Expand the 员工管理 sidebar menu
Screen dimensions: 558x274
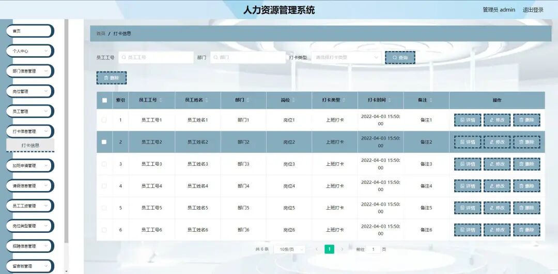(30, 111)
